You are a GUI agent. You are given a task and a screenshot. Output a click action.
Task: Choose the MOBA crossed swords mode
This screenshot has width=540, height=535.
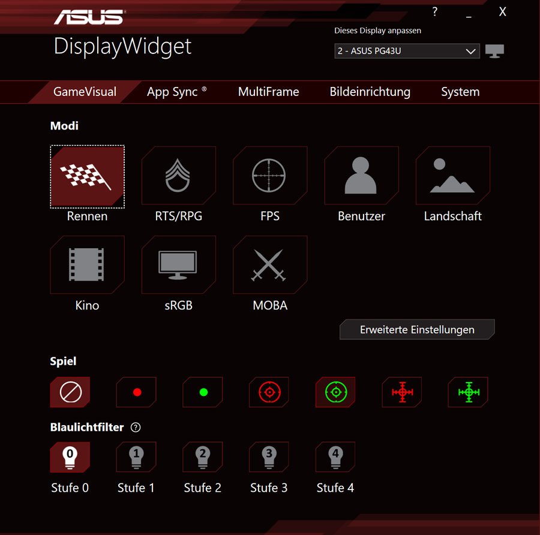tap(269, 265)
